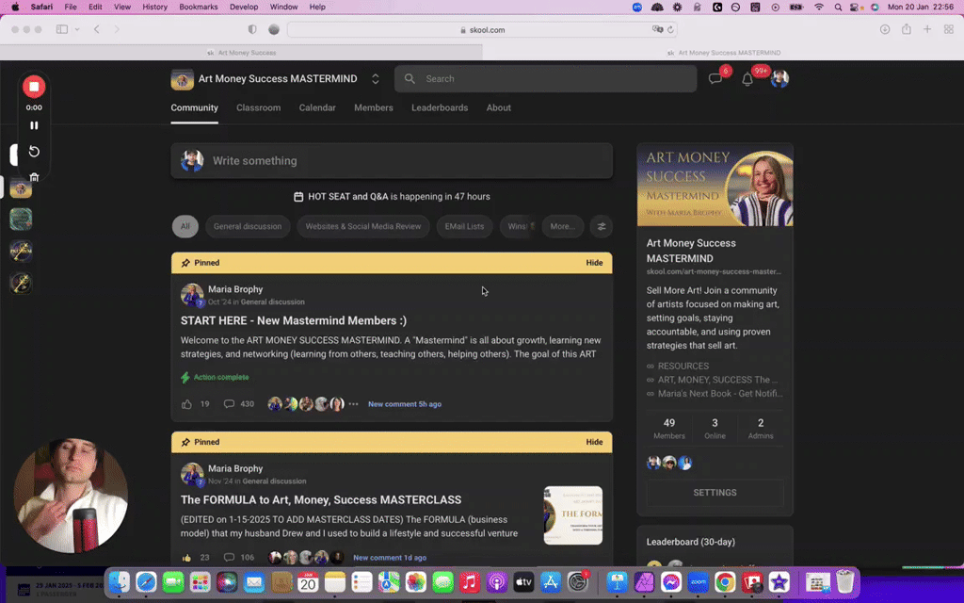Open notifications bell with 99+ badge

[747, 79]
